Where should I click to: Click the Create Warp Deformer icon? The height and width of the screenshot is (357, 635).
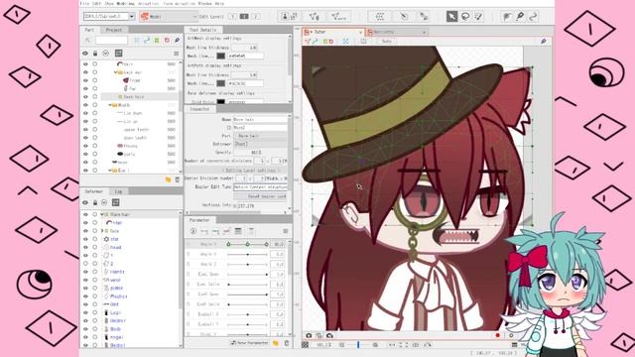click(x=379, y=17)
